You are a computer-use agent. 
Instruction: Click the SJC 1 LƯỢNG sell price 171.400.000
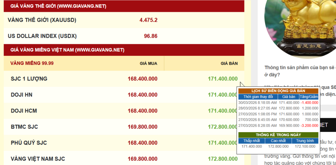click(222, 79)
